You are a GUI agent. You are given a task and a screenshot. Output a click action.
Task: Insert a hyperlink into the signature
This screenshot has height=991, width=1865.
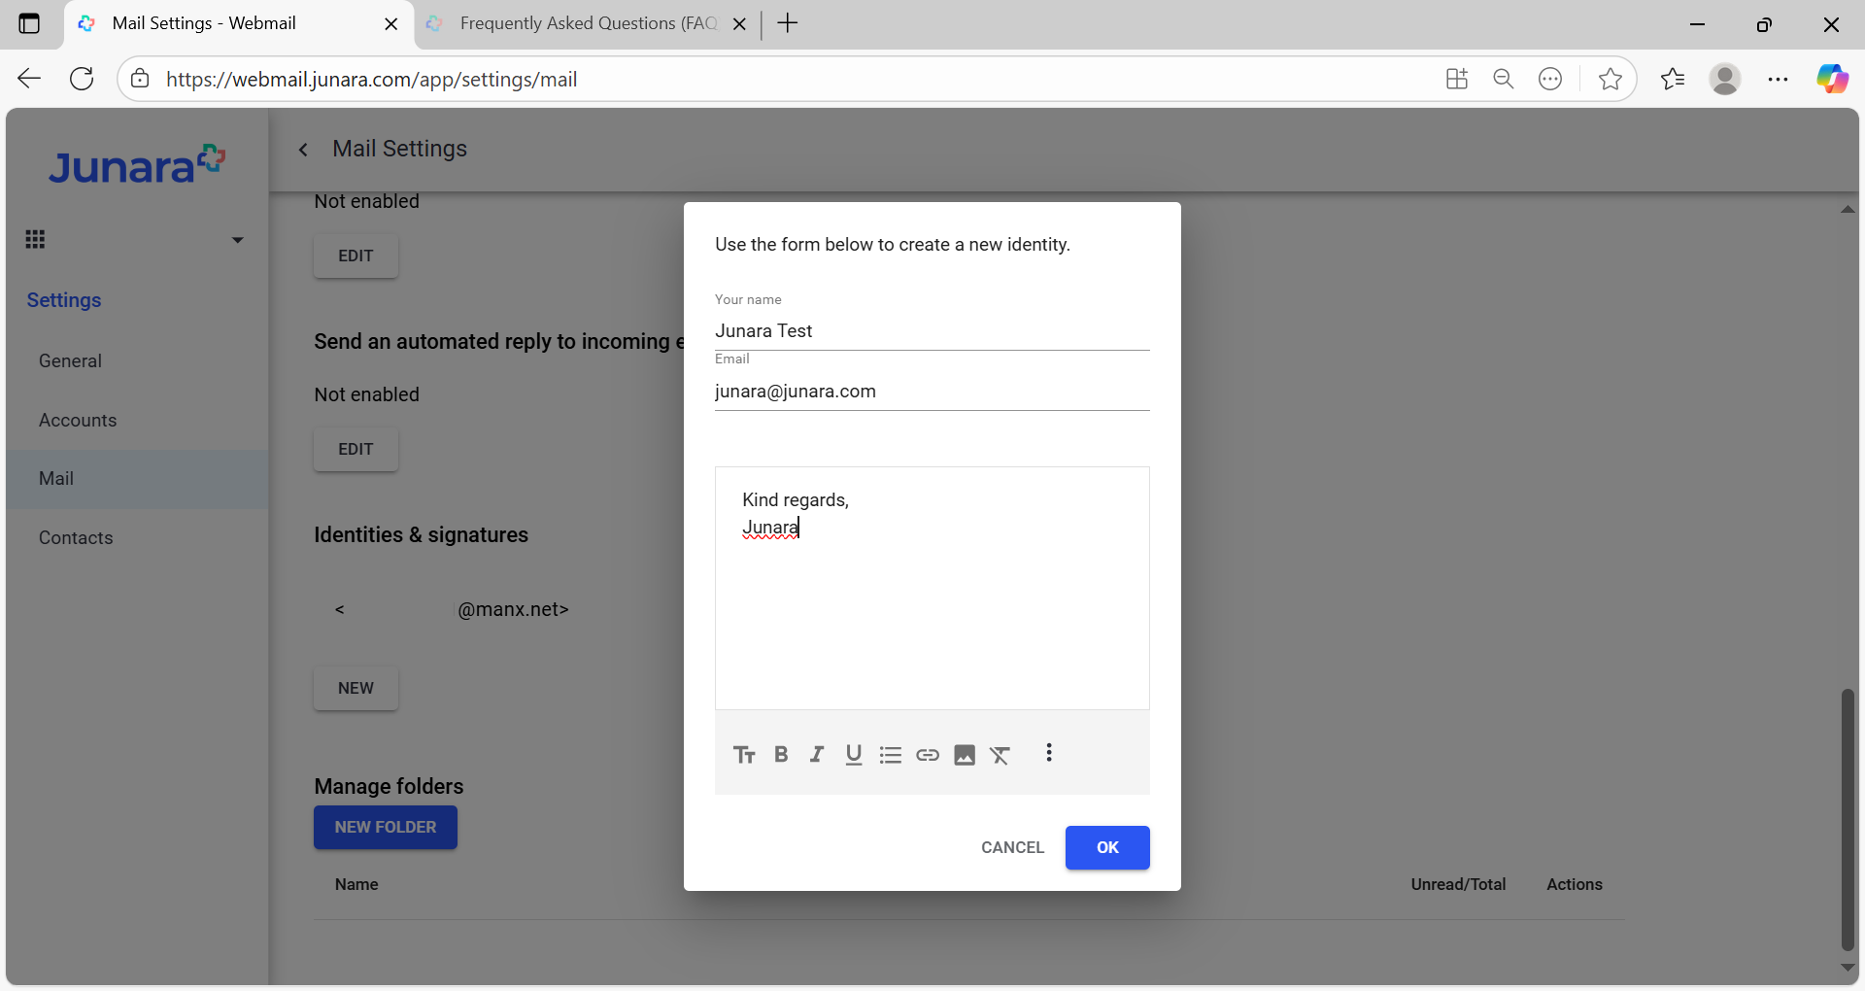point(928,755)
